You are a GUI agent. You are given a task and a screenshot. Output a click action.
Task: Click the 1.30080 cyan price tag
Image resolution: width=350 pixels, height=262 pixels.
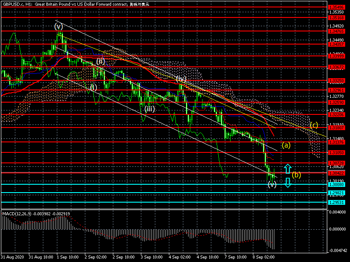click(335, 184)
